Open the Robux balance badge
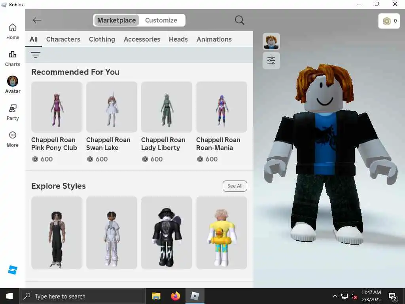Image resolution: width=405 pixels, height=304 pixels. click(389, 21)
